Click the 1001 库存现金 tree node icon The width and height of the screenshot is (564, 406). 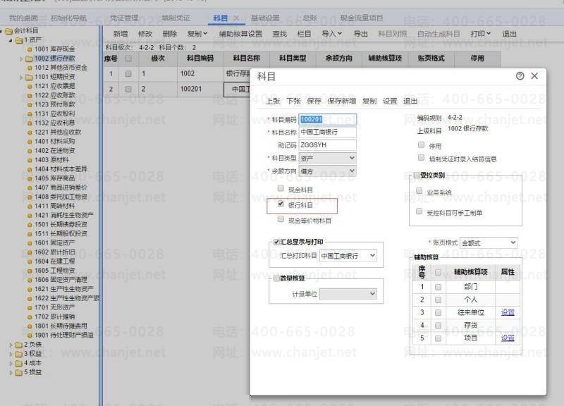click(x=30, y=49)
